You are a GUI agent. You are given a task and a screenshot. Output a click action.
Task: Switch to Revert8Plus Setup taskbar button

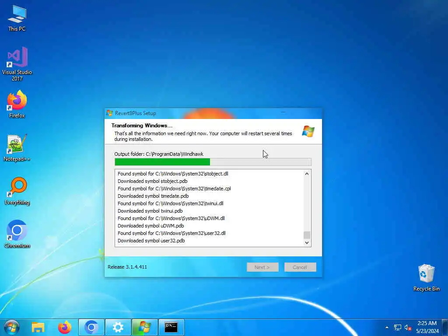click(x=144, y=327)
